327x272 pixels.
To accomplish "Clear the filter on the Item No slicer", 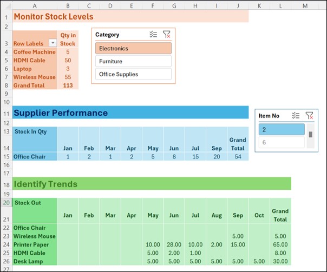I will (x=309, y=115).
